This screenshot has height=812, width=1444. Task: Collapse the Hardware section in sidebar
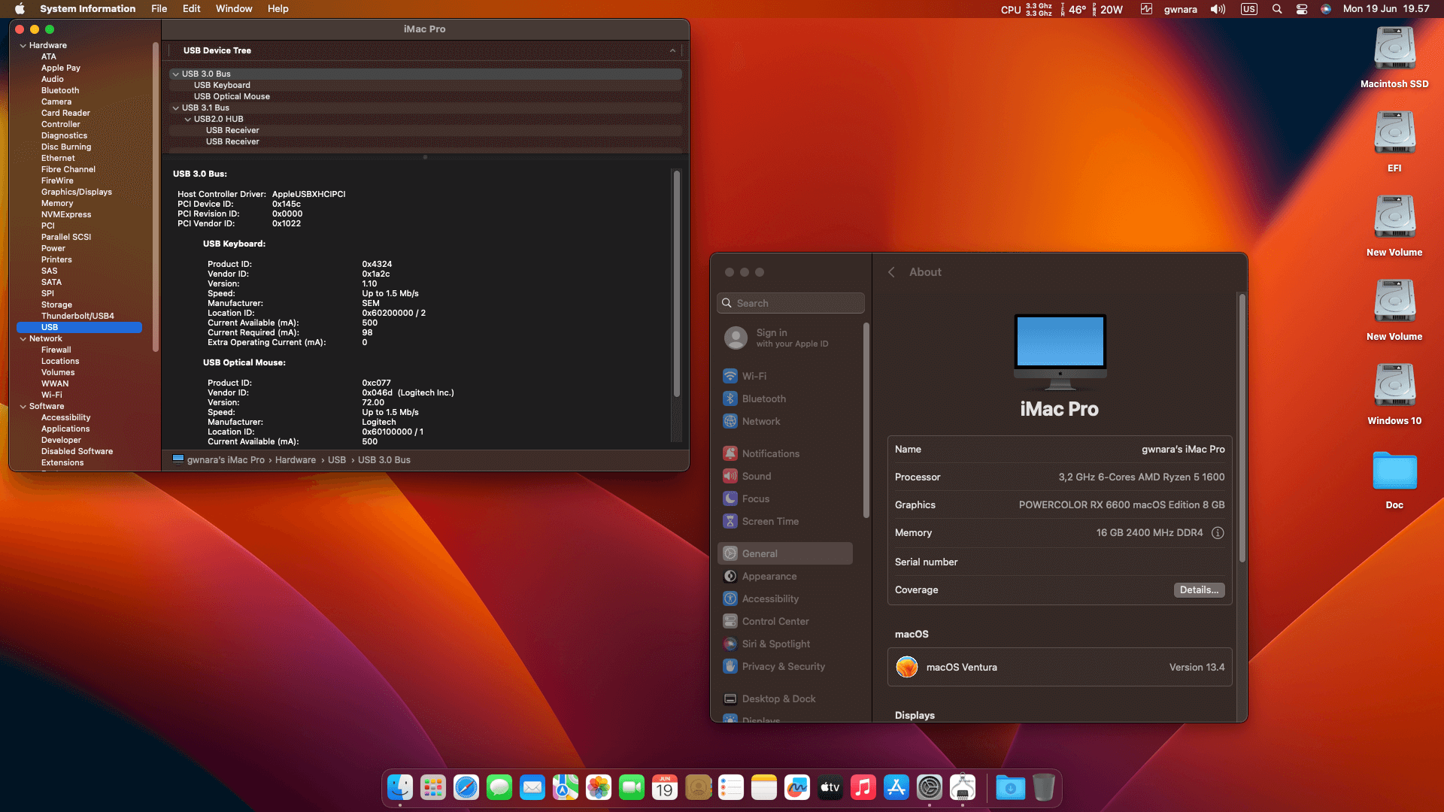(x=23, y=45)
